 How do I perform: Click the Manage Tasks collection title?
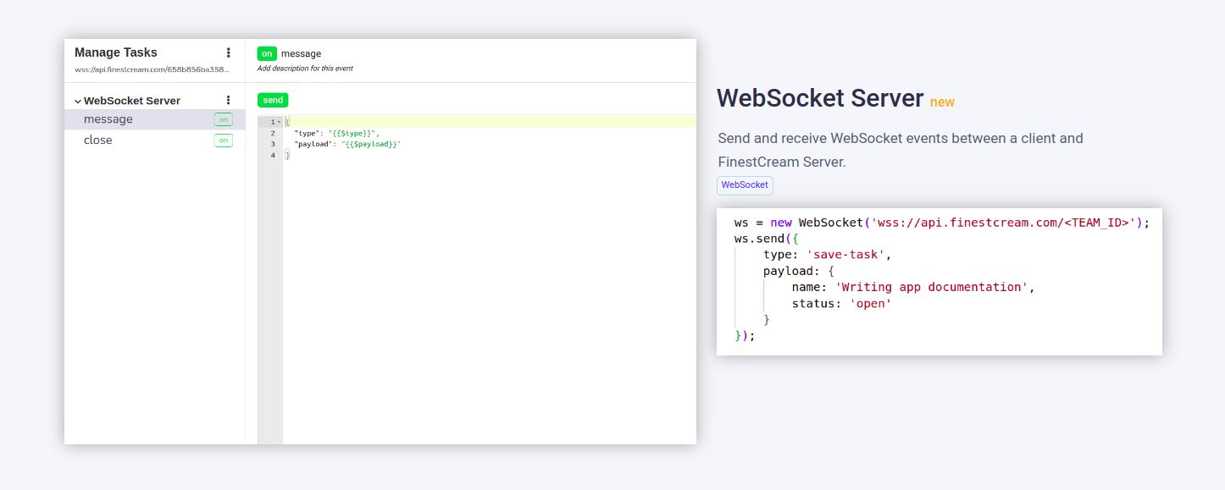coord(116,52)
